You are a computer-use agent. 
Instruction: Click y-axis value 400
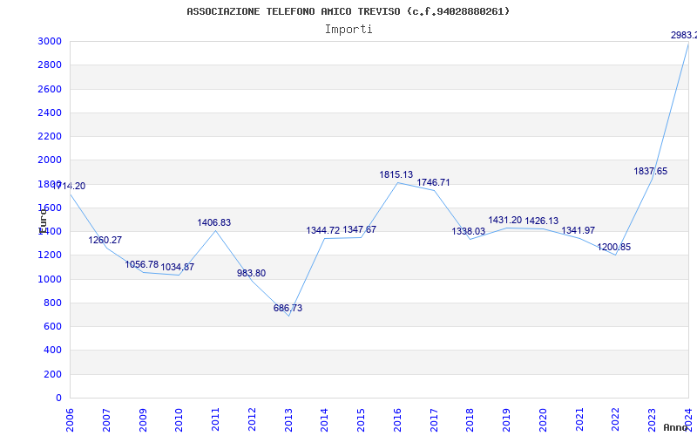point(53,351)
